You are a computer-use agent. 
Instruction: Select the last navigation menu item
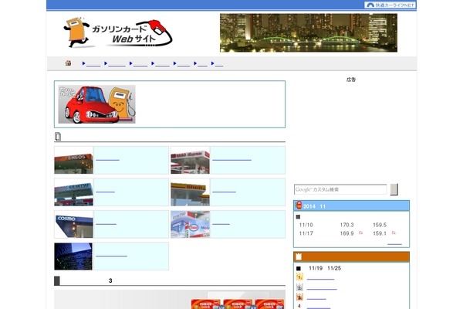point(219,63)
